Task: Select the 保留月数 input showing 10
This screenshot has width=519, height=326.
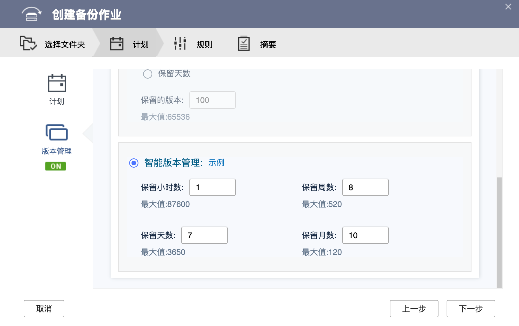Action: pos(365,235)
